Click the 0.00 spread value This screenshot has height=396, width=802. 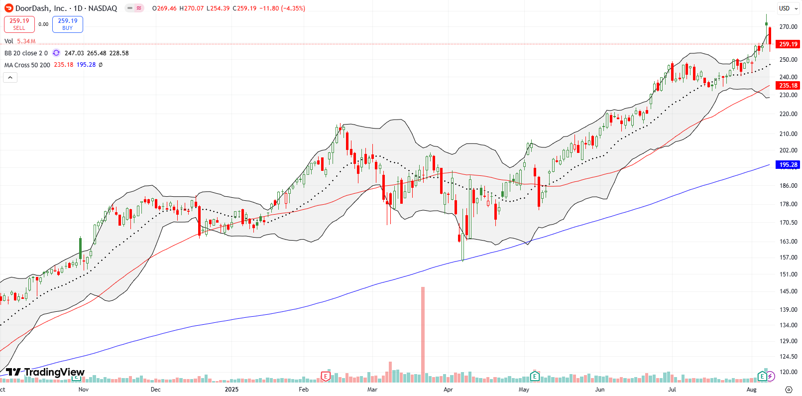43,24
